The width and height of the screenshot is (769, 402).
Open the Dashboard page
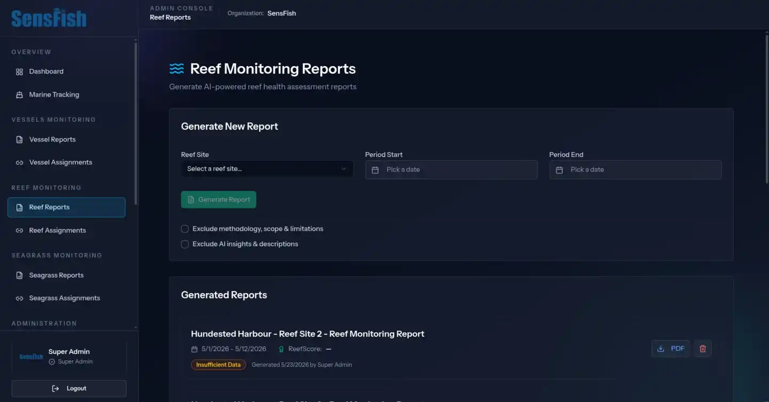(66, 72)
